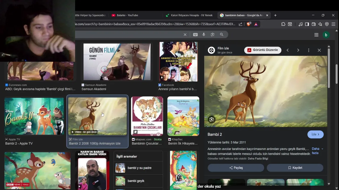Open the large Bambi preview image
The width and height of the screenshot is (339, 190).
[x=266, y=91]
